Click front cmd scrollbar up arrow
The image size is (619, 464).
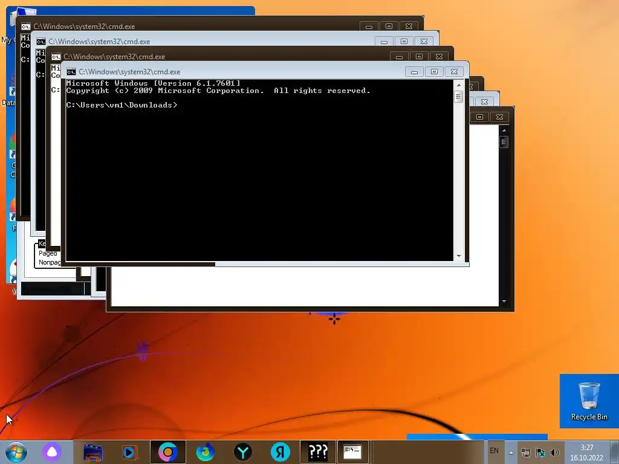click(458, 85)
